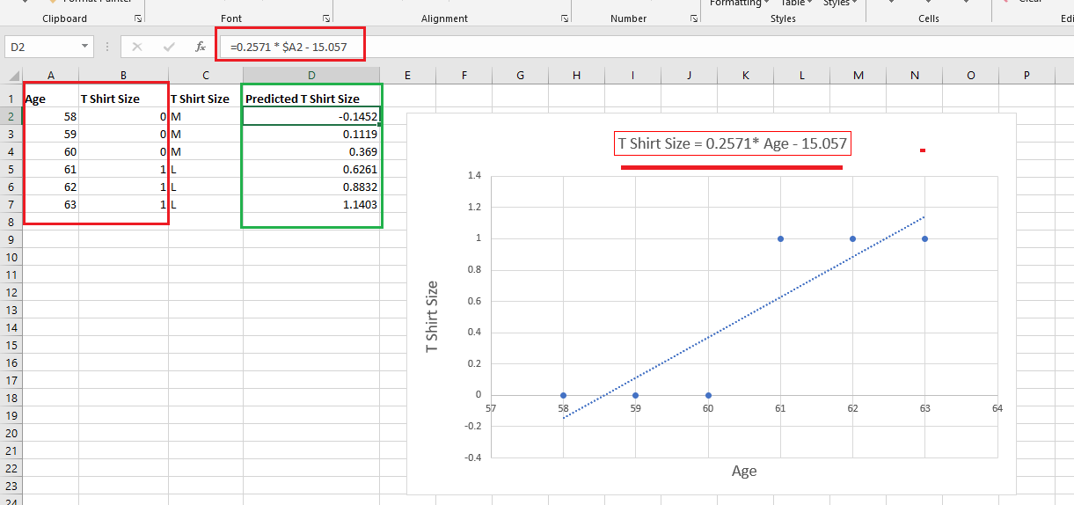Screen dimensions: 1074x505
Task: Select the vertical axis title 'T Shirt Size'
Action: pos(432,317)
